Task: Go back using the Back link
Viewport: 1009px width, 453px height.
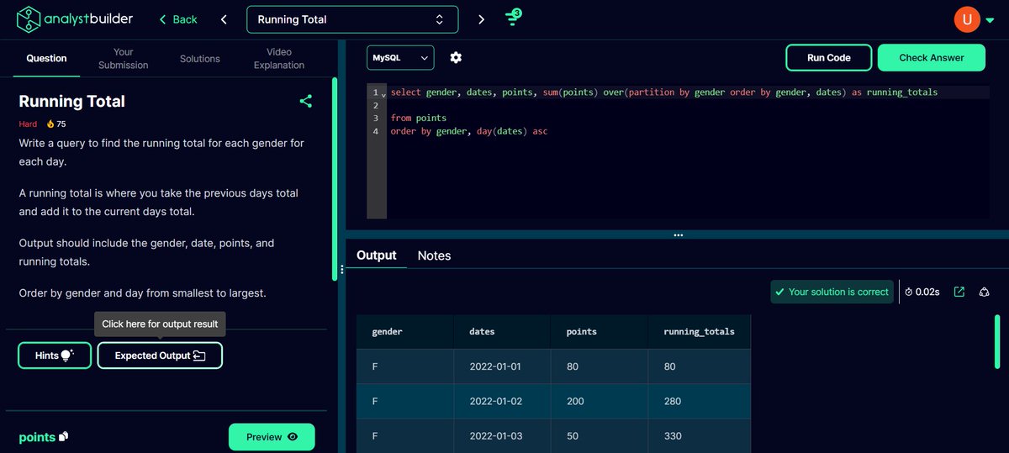Action: point(178,19)
